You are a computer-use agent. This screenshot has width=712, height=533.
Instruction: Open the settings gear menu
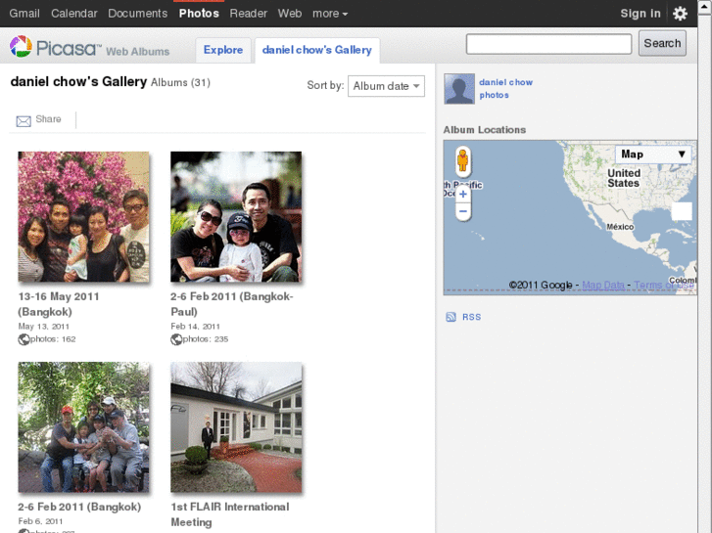(x=680, y=14)
